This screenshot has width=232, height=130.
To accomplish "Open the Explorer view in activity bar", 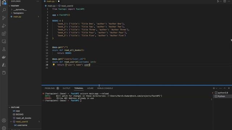I will click(x=4, y=2).
